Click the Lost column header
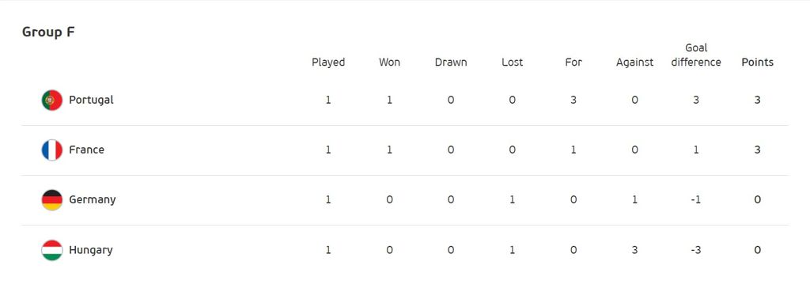The width and height of the screenshot is (810, 288). pyautogui.click(x=512, y=63)
